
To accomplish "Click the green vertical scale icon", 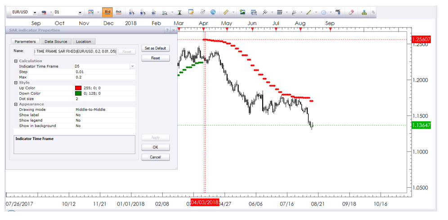I will [179, 12].
